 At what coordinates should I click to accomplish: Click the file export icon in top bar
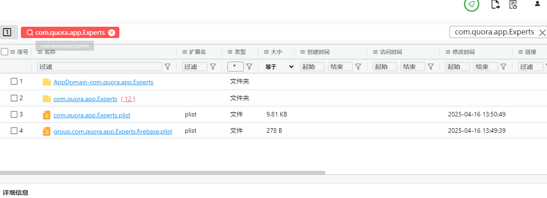coord(496,5)
